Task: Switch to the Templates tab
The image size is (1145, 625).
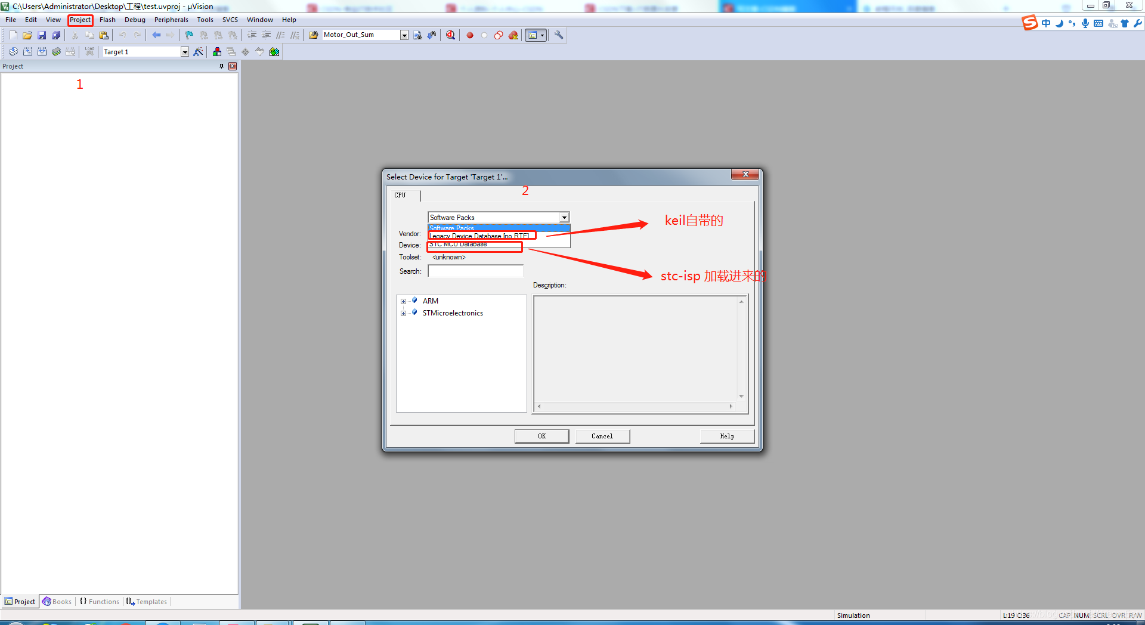Action: coord(147,602)
